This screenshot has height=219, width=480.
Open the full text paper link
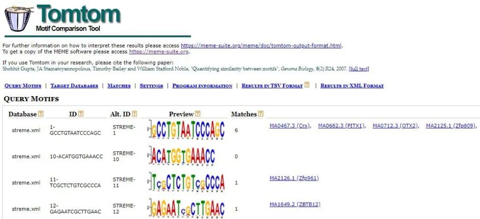(x=359, y=69)
